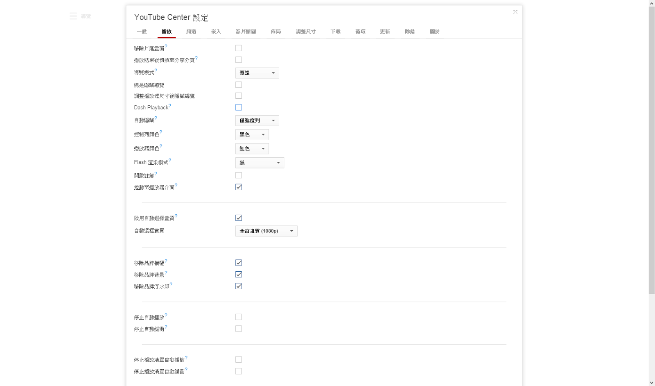Open the 導覽模式 dropdown showing 預設

(x=257, y=73)
